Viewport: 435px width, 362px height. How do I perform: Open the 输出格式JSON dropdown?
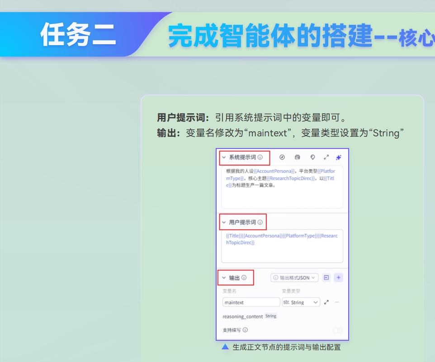pos(294,278)
